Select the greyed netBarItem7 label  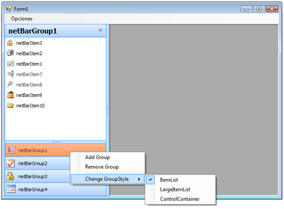tap(29, 74)
